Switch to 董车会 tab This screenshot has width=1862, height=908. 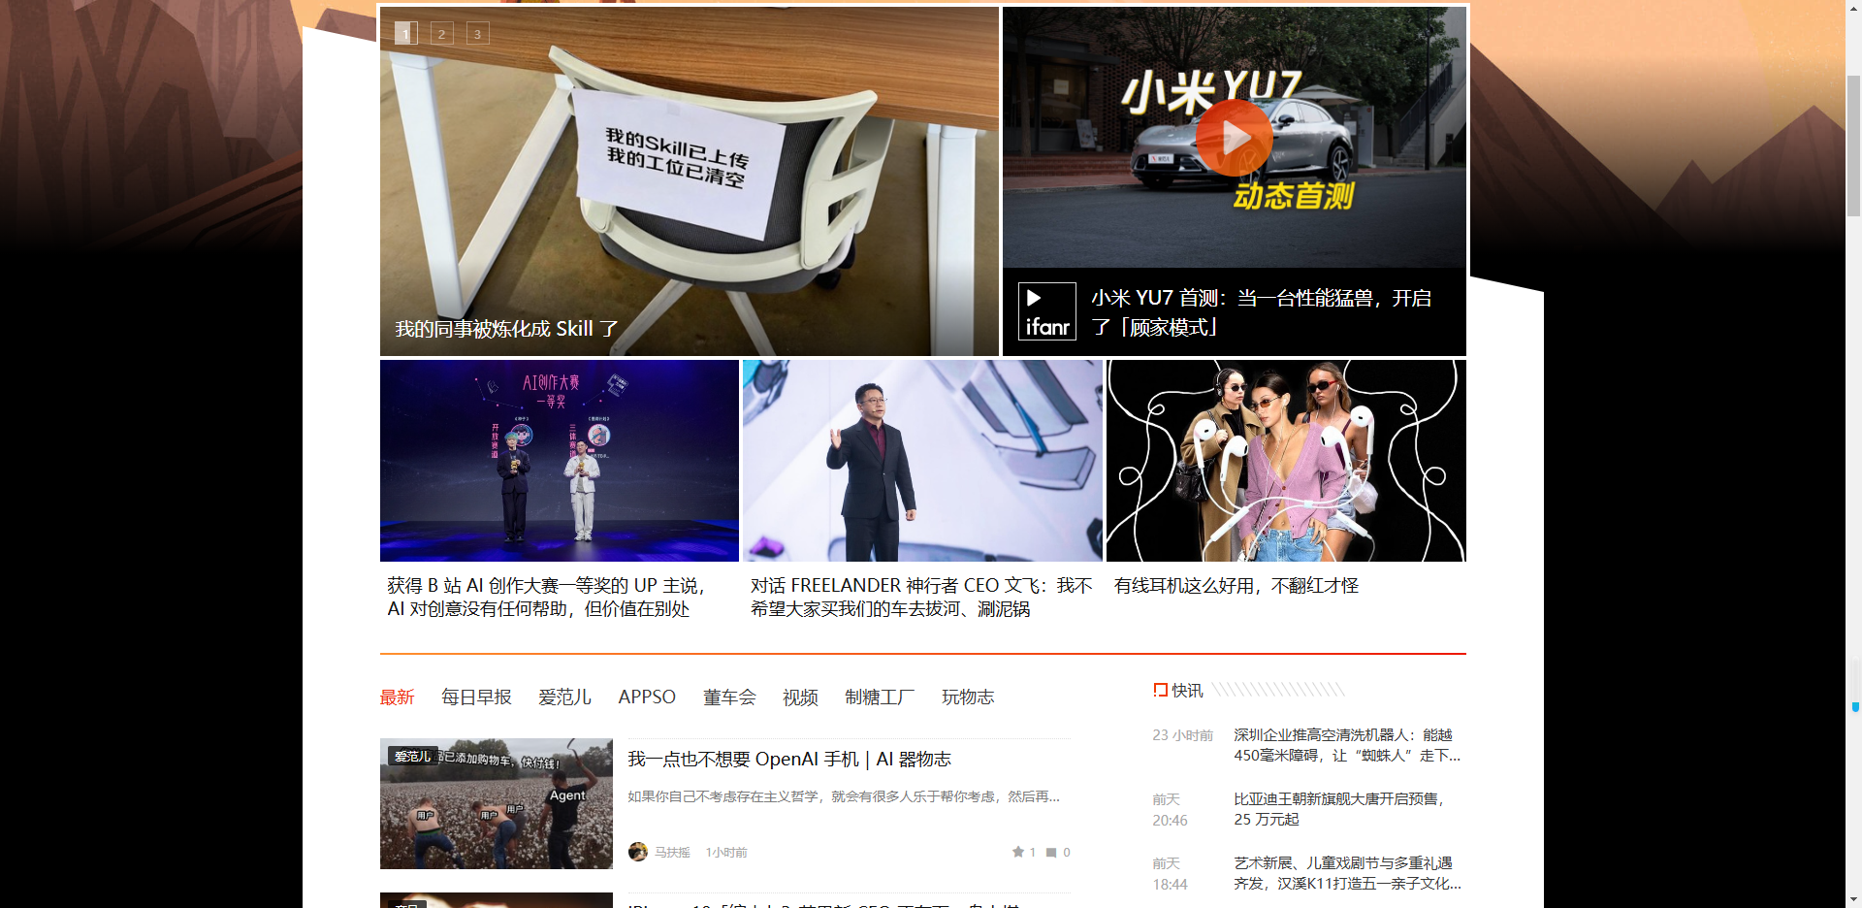(x=729, y=697)
